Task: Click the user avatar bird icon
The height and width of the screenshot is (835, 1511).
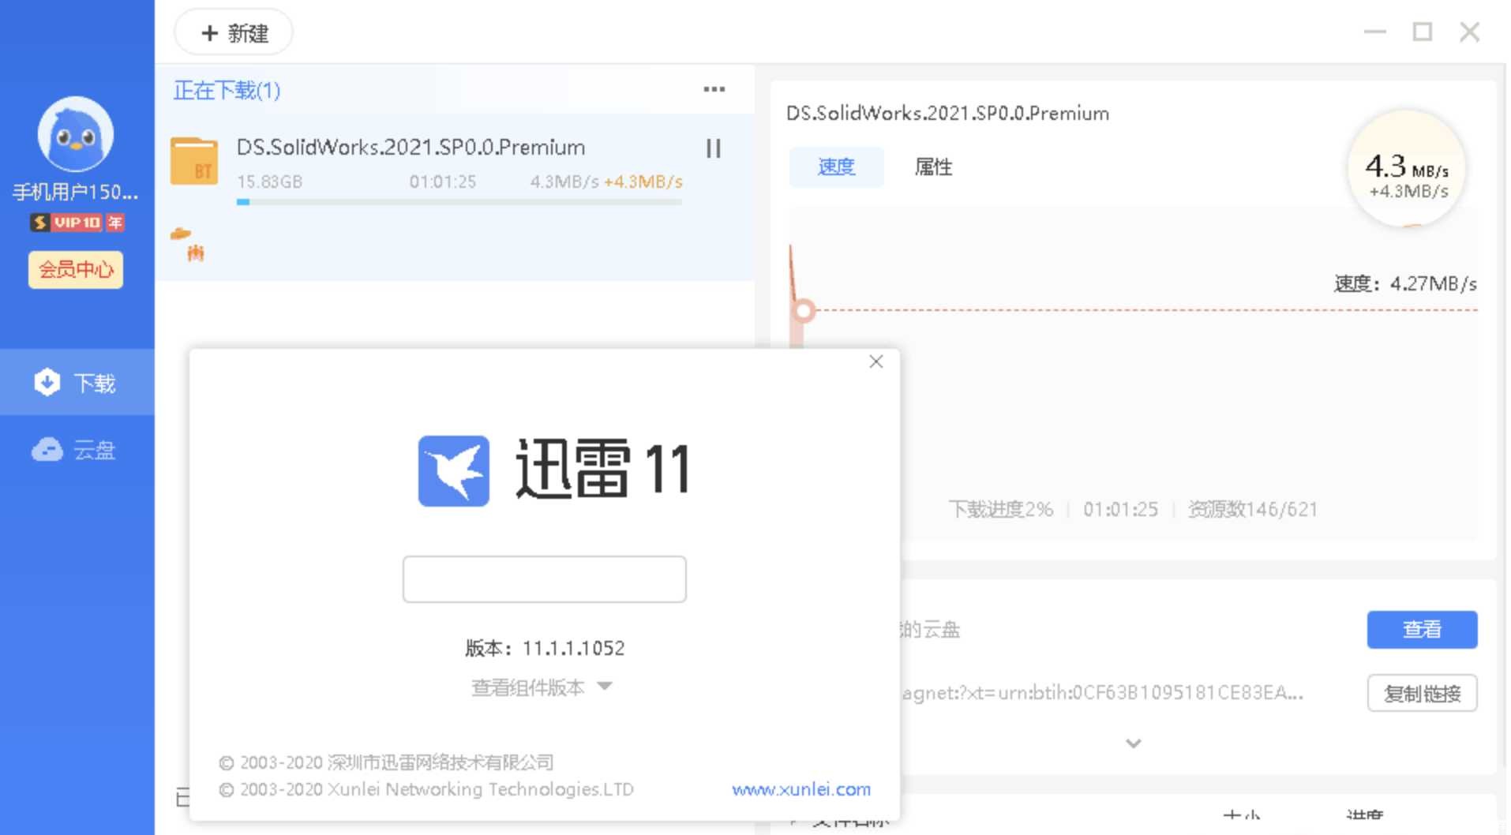Action: click(76, 134)
